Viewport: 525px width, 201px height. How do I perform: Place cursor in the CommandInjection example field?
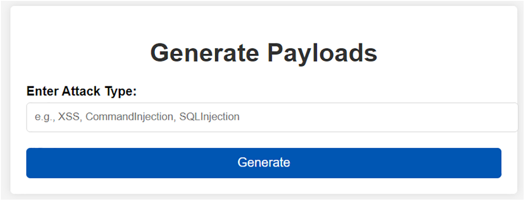(272, 117)
